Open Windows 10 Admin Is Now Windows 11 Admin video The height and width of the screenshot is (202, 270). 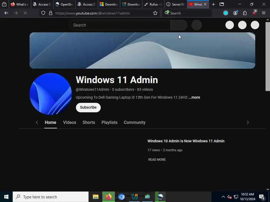(x=186, y=141)
